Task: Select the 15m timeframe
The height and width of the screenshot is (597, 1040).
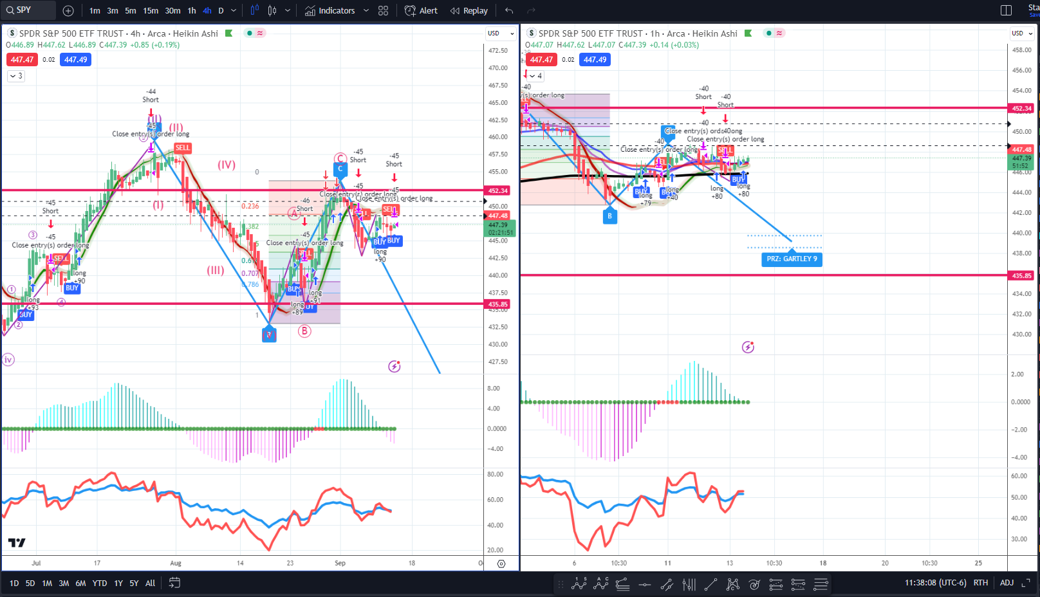Action: (151, 10)
